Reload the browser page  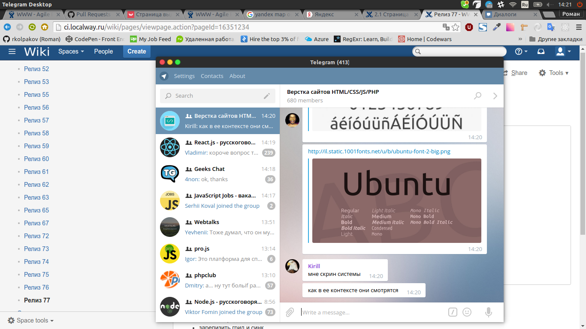pos(32,27)
